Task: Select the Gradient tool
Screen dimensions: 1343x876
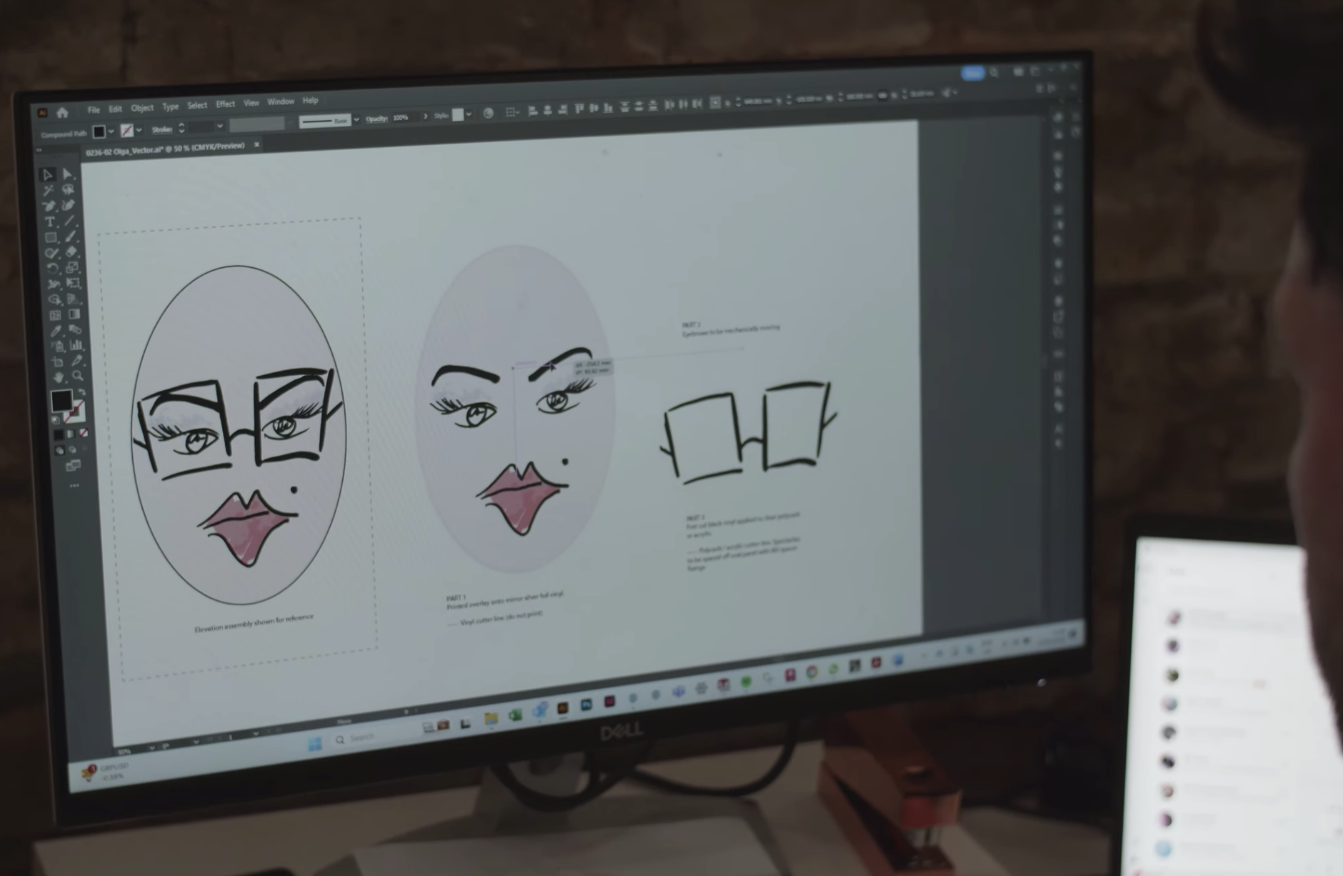Action: tap(74, 314)
